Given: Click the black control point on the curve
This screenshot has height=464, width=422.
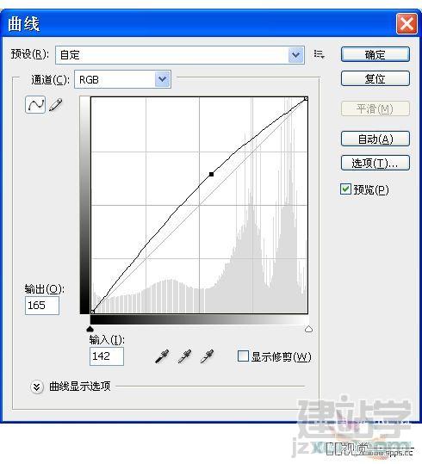Looking at the screenshot, I should (211, 174).
